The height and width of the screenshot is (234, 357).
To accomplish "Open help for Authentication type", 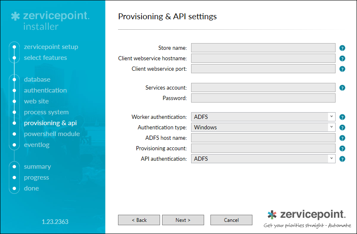I will [x=342, y=128].
